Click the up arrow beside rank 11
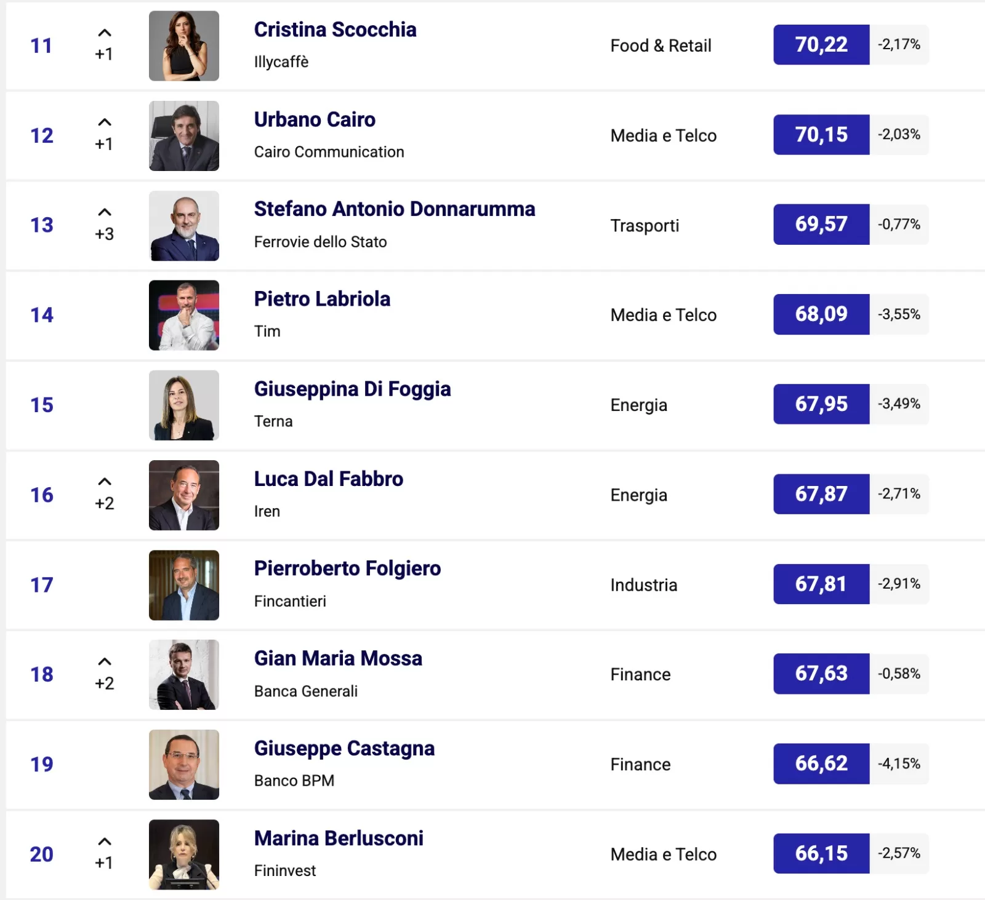 [x=105, y=33]
